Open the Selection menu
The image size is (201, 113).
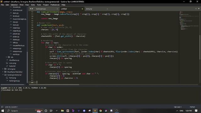click(14, 5)
